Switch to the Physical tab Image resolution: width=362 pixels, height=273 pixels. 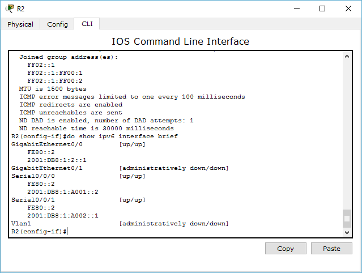tap(20, 24)
